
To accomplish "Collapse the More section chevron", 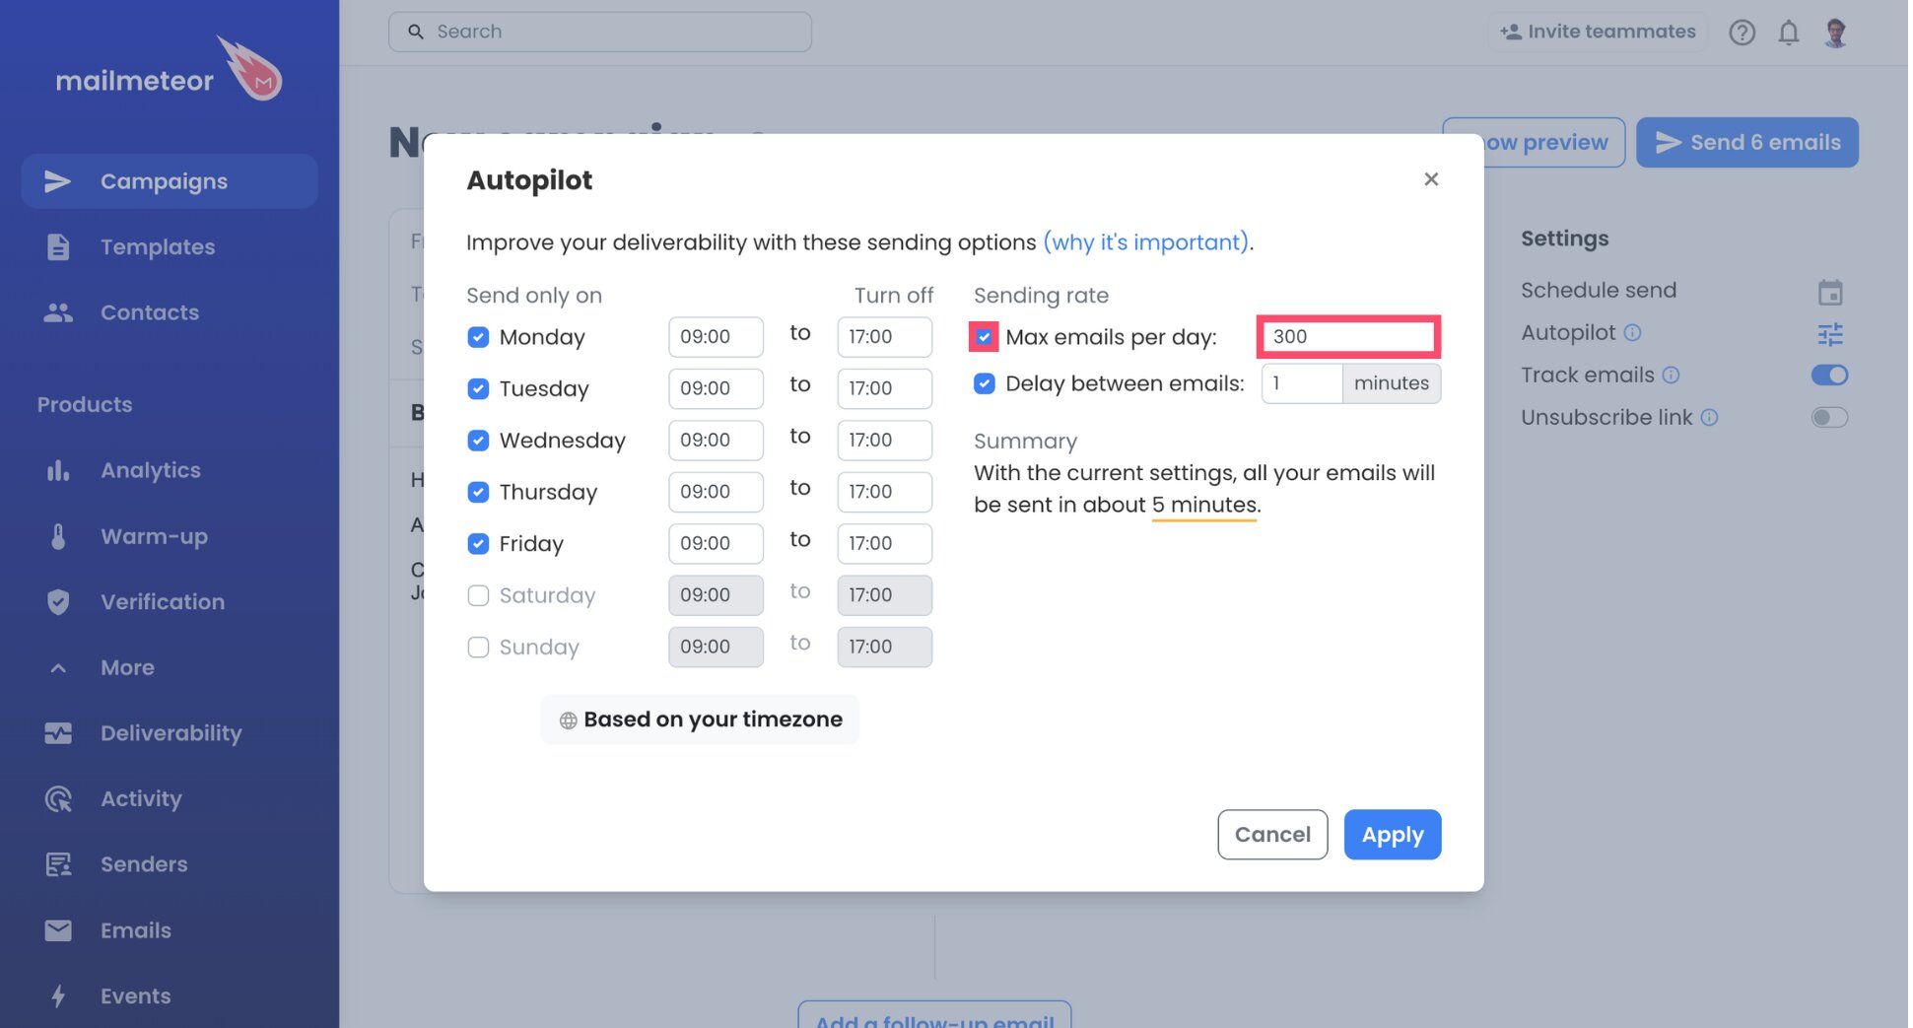I will point(58,668).
